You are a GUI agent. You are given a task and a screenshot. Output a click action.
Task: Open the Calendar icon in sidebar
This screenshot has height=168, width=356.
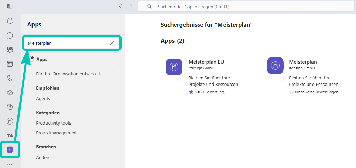(x=10, y=64)
